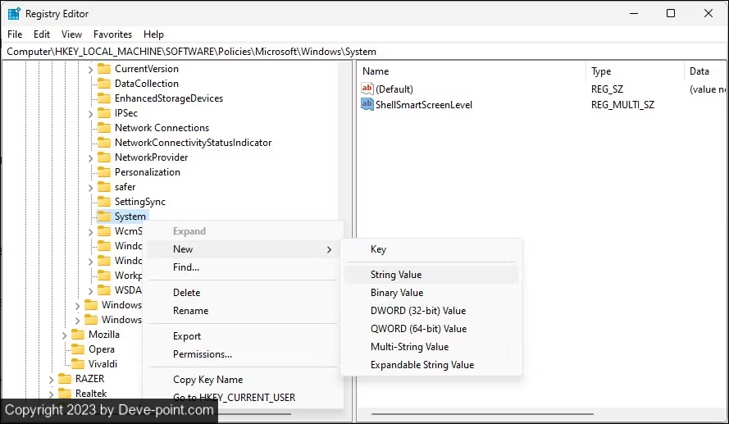Select the Personalization key label
729x424 pixels.
point(148,172)
